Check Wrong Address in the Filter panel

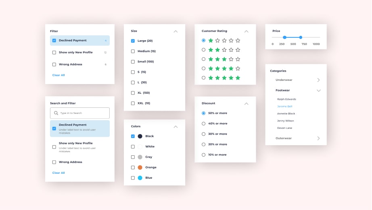click(x=54, y=64)
